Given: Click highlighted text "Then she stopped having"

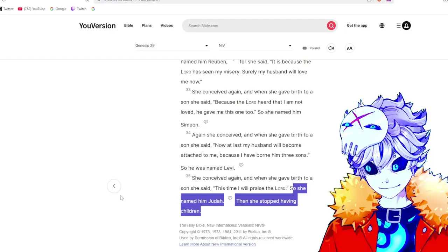Looking at the screenshot, I should 266,201.
